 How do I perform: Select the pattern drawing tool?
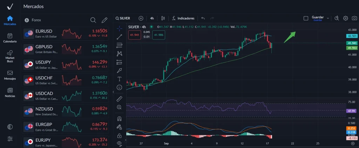click(x=119, y=54)
